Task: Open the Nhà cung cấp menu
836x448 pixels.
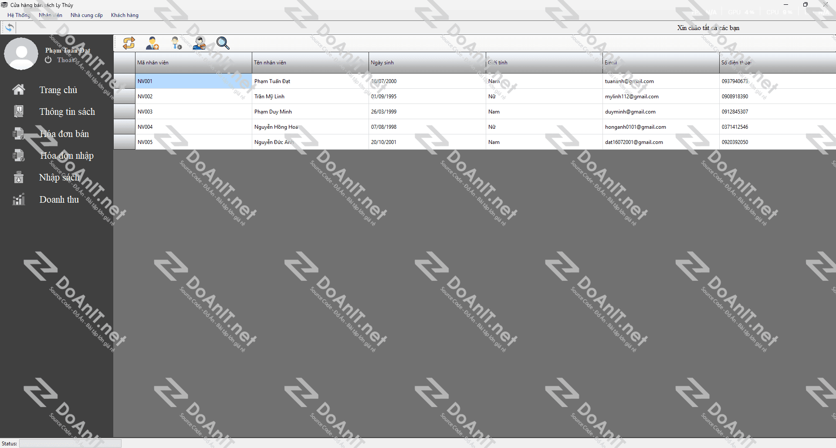Action: coord(87,15)
